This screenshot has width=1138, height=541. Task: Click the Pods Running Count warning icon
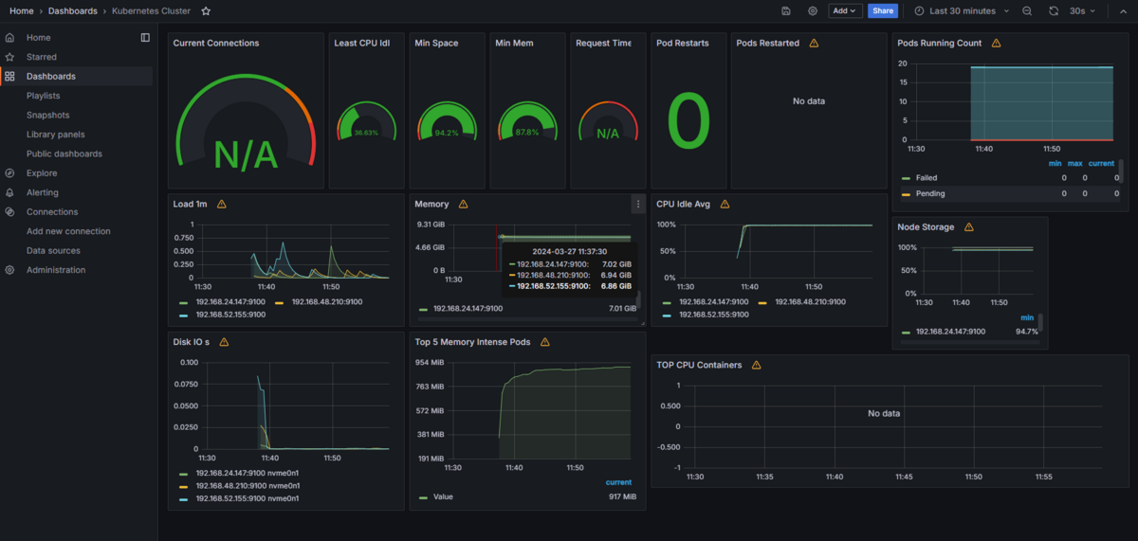(996, 44)
